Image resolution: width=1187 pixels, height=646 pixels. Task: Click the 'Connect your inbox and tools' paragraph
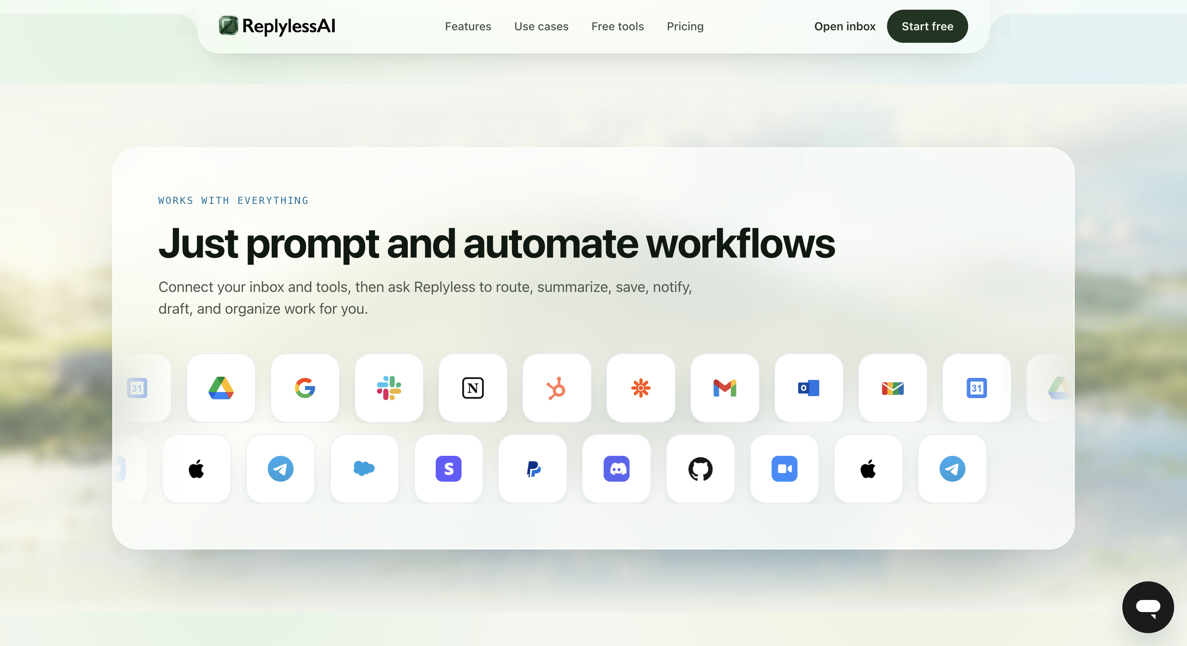click(x=425, y=298)
